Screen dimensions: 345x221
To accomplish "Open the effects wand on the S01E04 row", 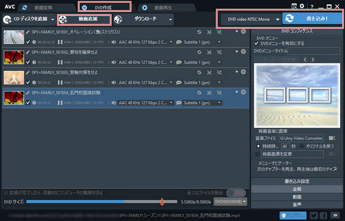I will coord(219,93).
